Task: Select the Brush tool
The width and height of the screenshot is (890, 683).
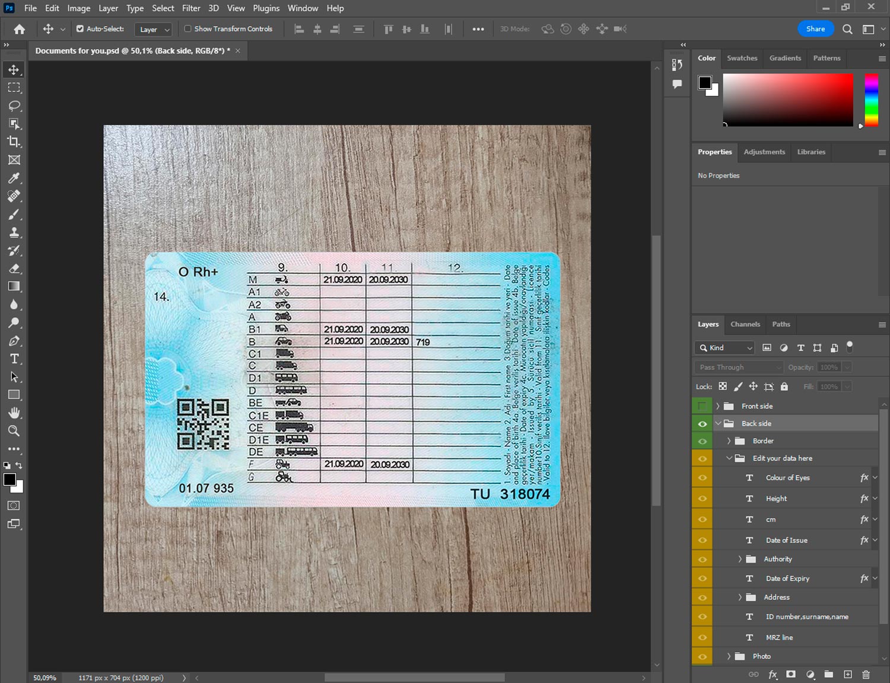Action: tap(14, 214)
